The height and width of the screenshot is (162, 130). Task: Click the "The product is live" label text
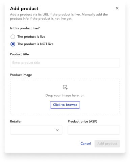click(x=31, y=37)
